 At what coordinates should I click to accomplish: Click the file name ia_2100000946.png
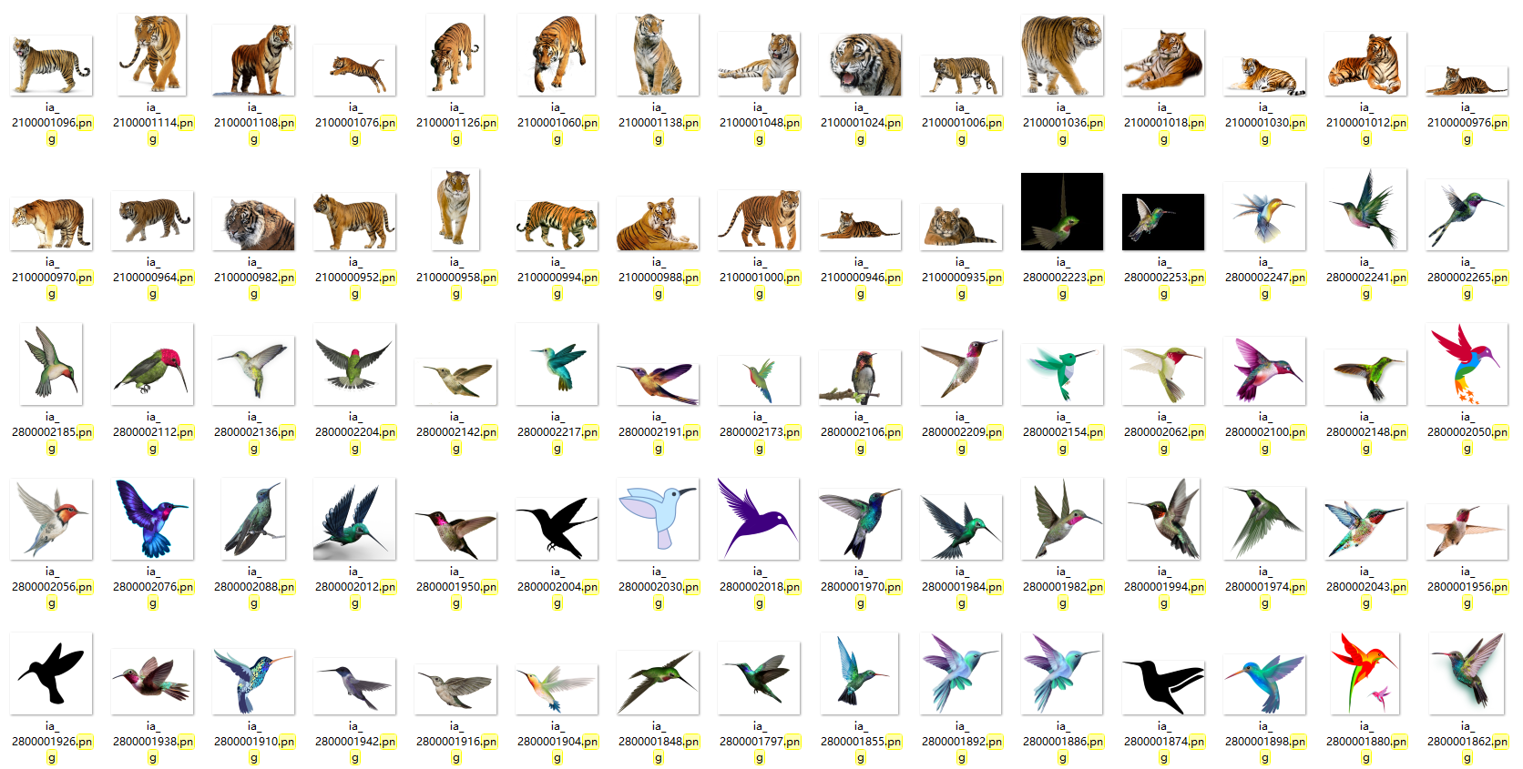point(861,278)
